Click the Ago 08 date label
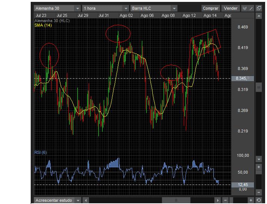The height and width of the screenshot is (204, 267). point(168,15)
